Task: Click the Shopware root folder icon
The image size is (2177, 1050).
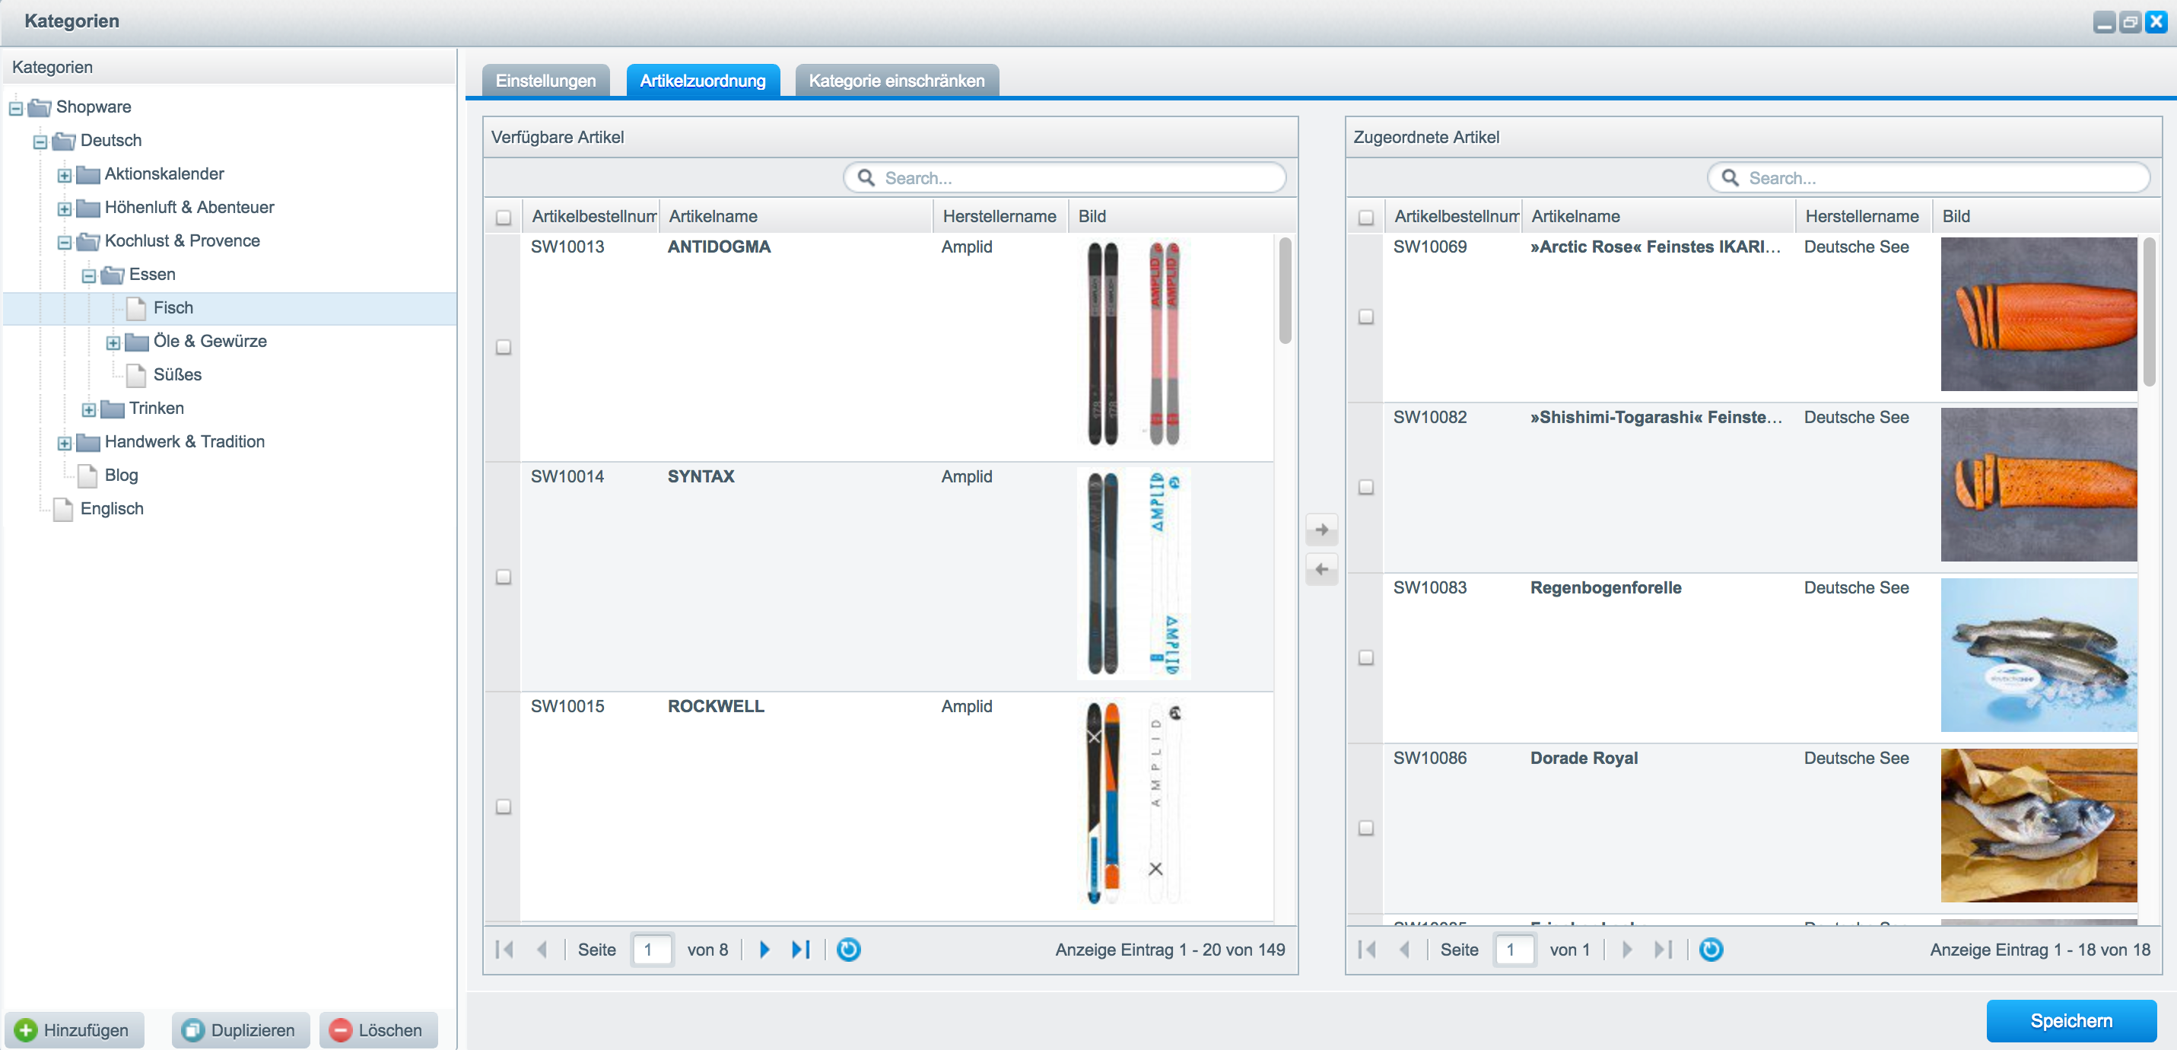Action: tap(39, 107)
